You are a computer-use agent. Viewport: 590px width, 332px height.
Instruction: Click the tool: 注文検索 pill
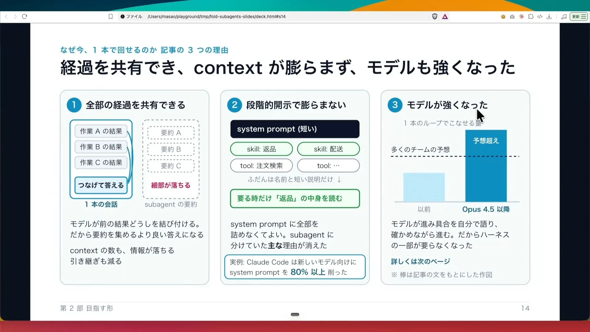(262, 166)
